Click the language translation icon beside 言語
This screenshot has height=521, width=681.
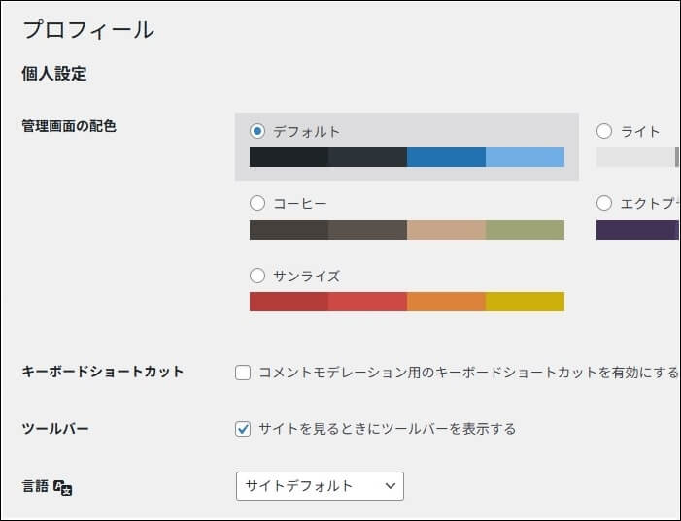(x=63, y=487)
